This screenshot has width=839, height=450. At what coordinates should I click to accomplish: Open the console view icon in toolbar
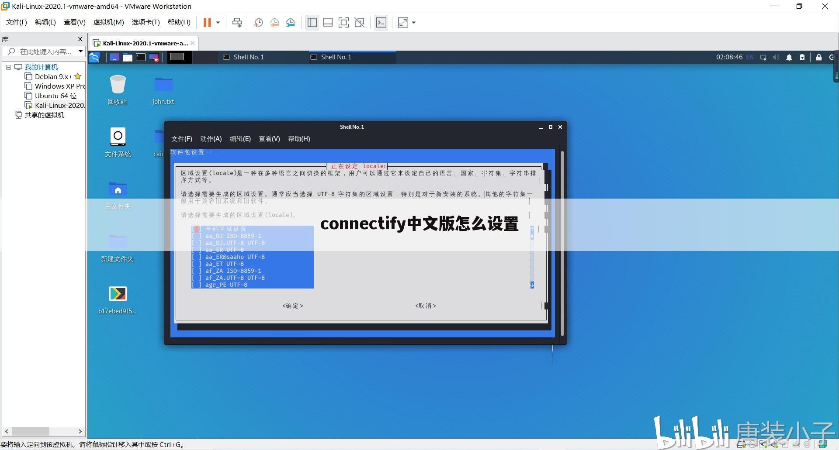[x=381, y=22]
